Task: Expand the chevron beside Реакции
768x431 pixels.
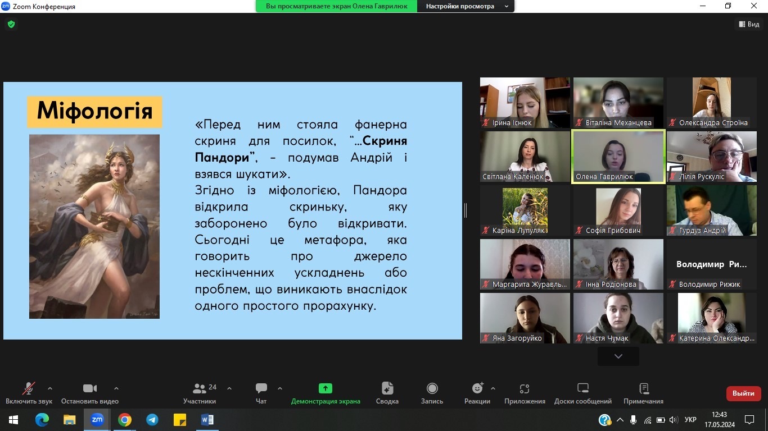Action: coord(493,388)
